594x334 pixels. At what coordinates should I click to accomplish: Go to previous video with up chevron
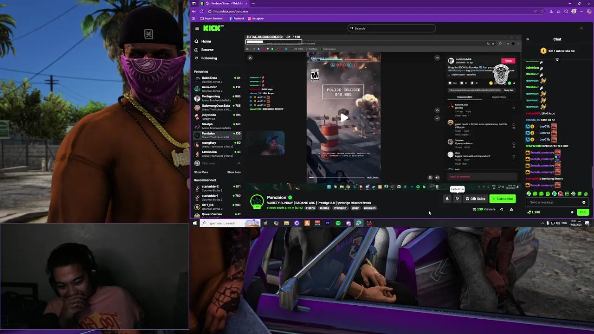point(437,110)
